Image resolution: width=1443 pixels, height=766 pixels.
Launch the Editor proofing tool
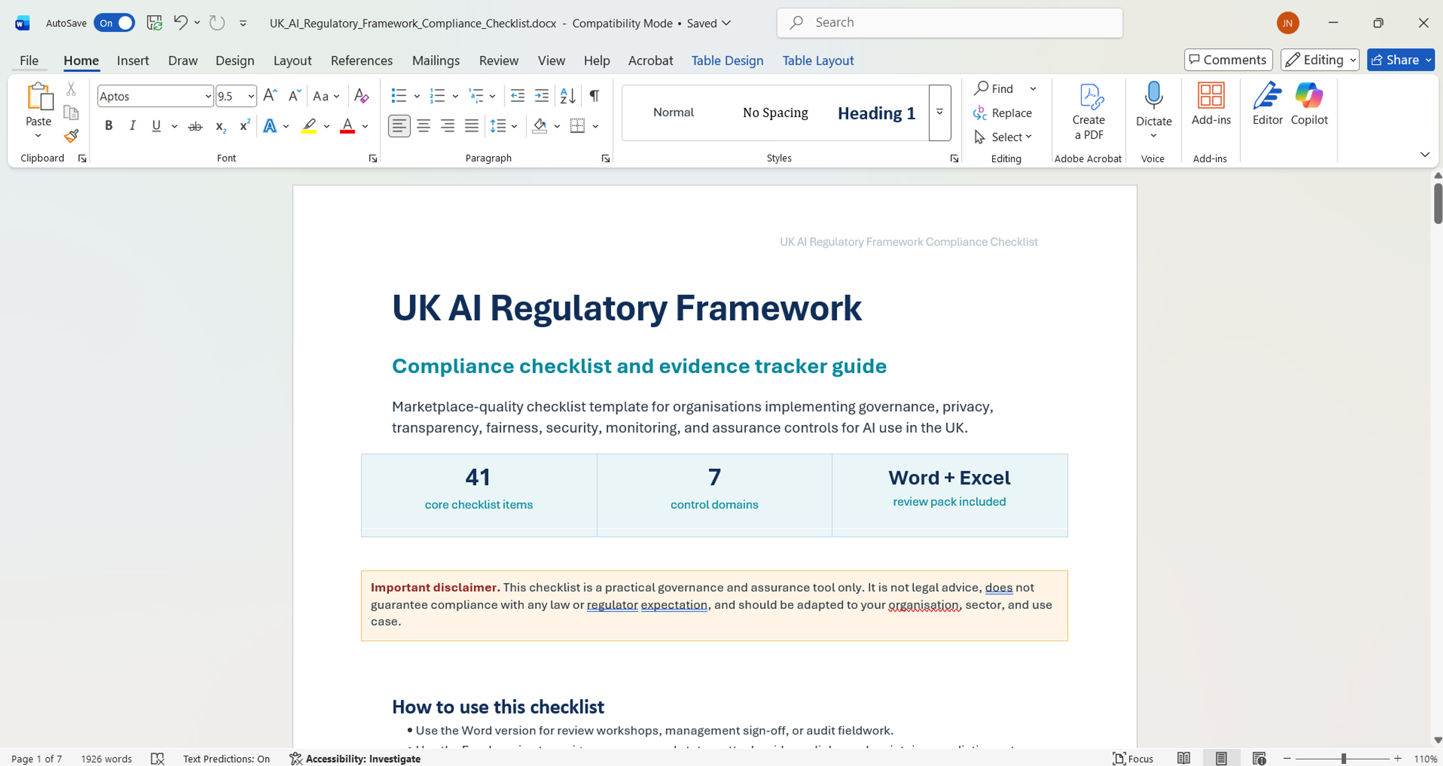[x=1267, y=104]
